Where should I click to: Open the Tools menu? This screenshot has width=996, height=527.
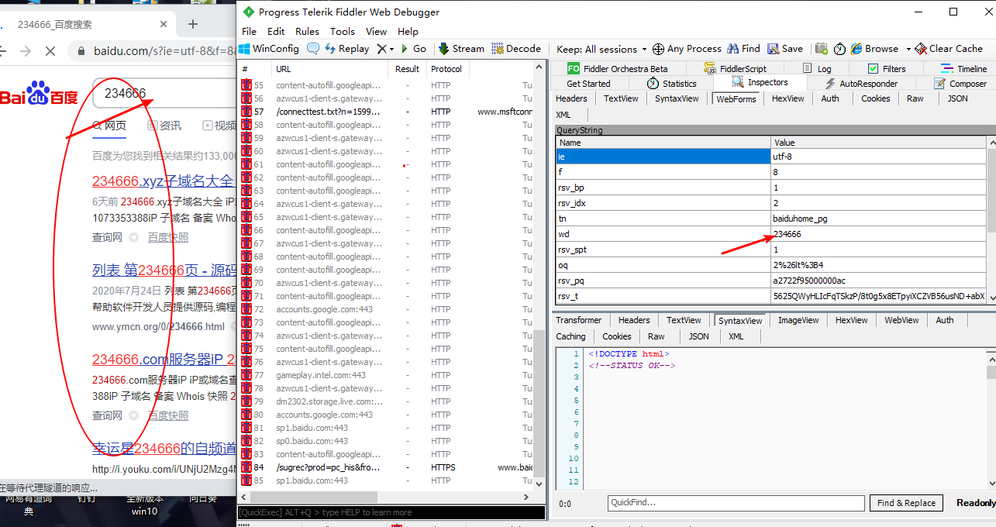click(x=343, y=31)
